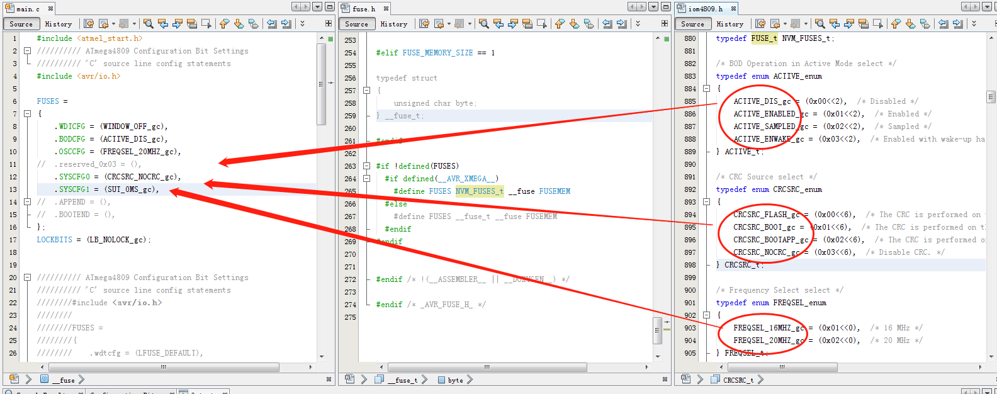Viewport: 997px width, 394px height.
Task: Click Find Previous Occurrence in iom4809.h toolbar
Action: click(x=835, y=23)
